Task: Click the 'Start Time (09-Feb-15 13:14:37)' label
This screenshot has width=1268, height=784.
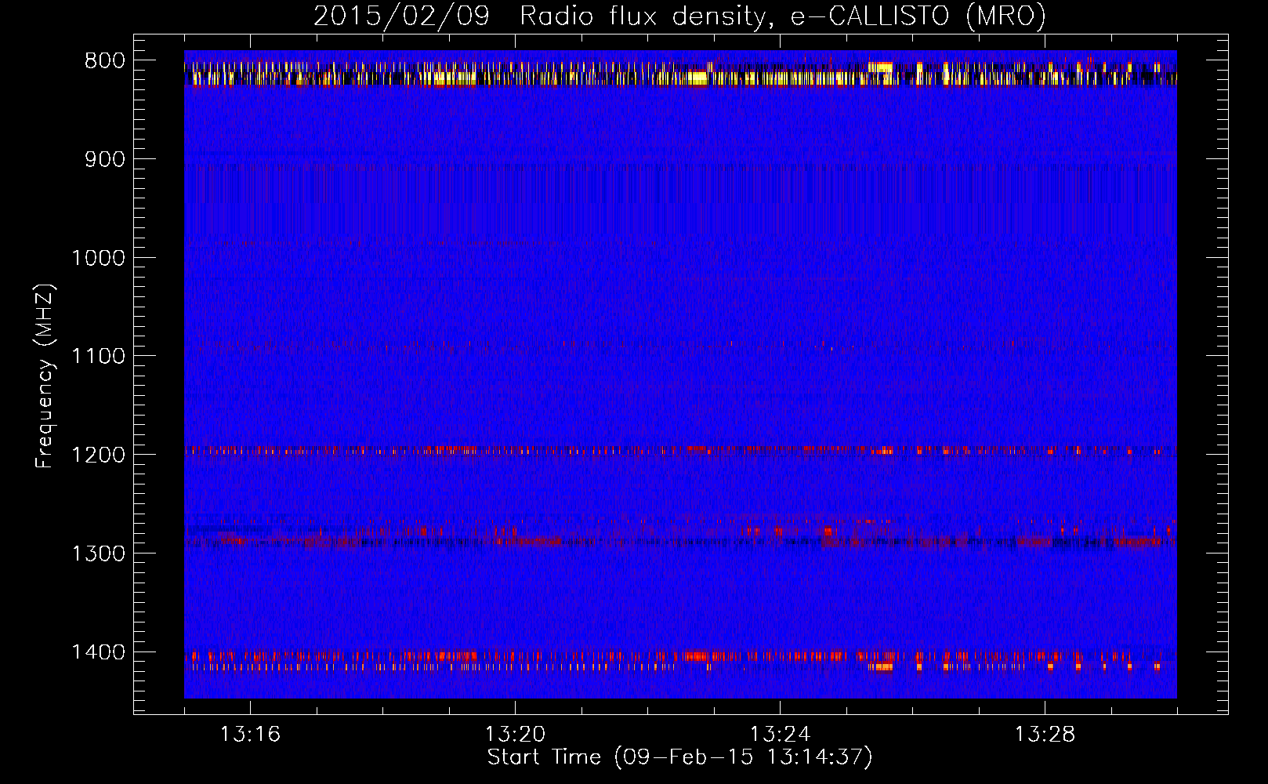Action: (679, 757)
